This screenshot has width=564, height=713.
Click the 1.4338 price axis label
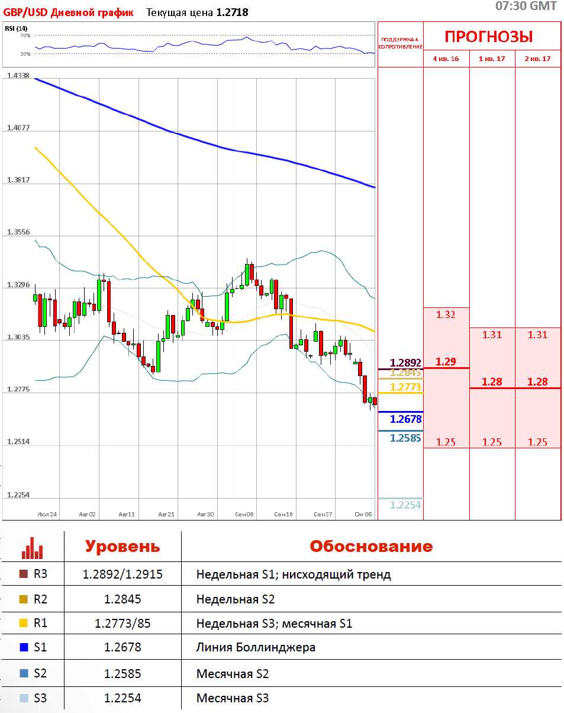(x=18, y=76)
